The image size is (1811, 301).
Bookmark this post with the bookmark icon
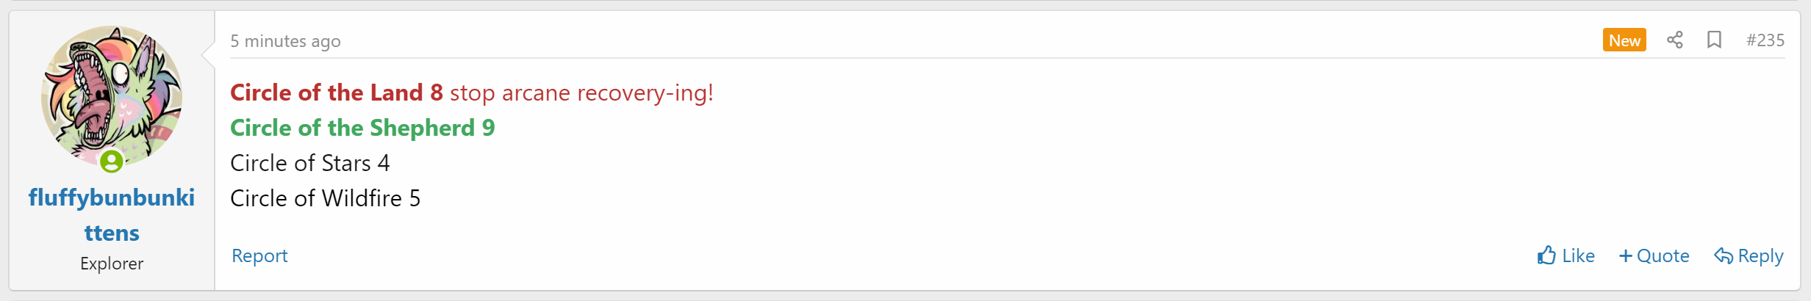coord(1714,40)
